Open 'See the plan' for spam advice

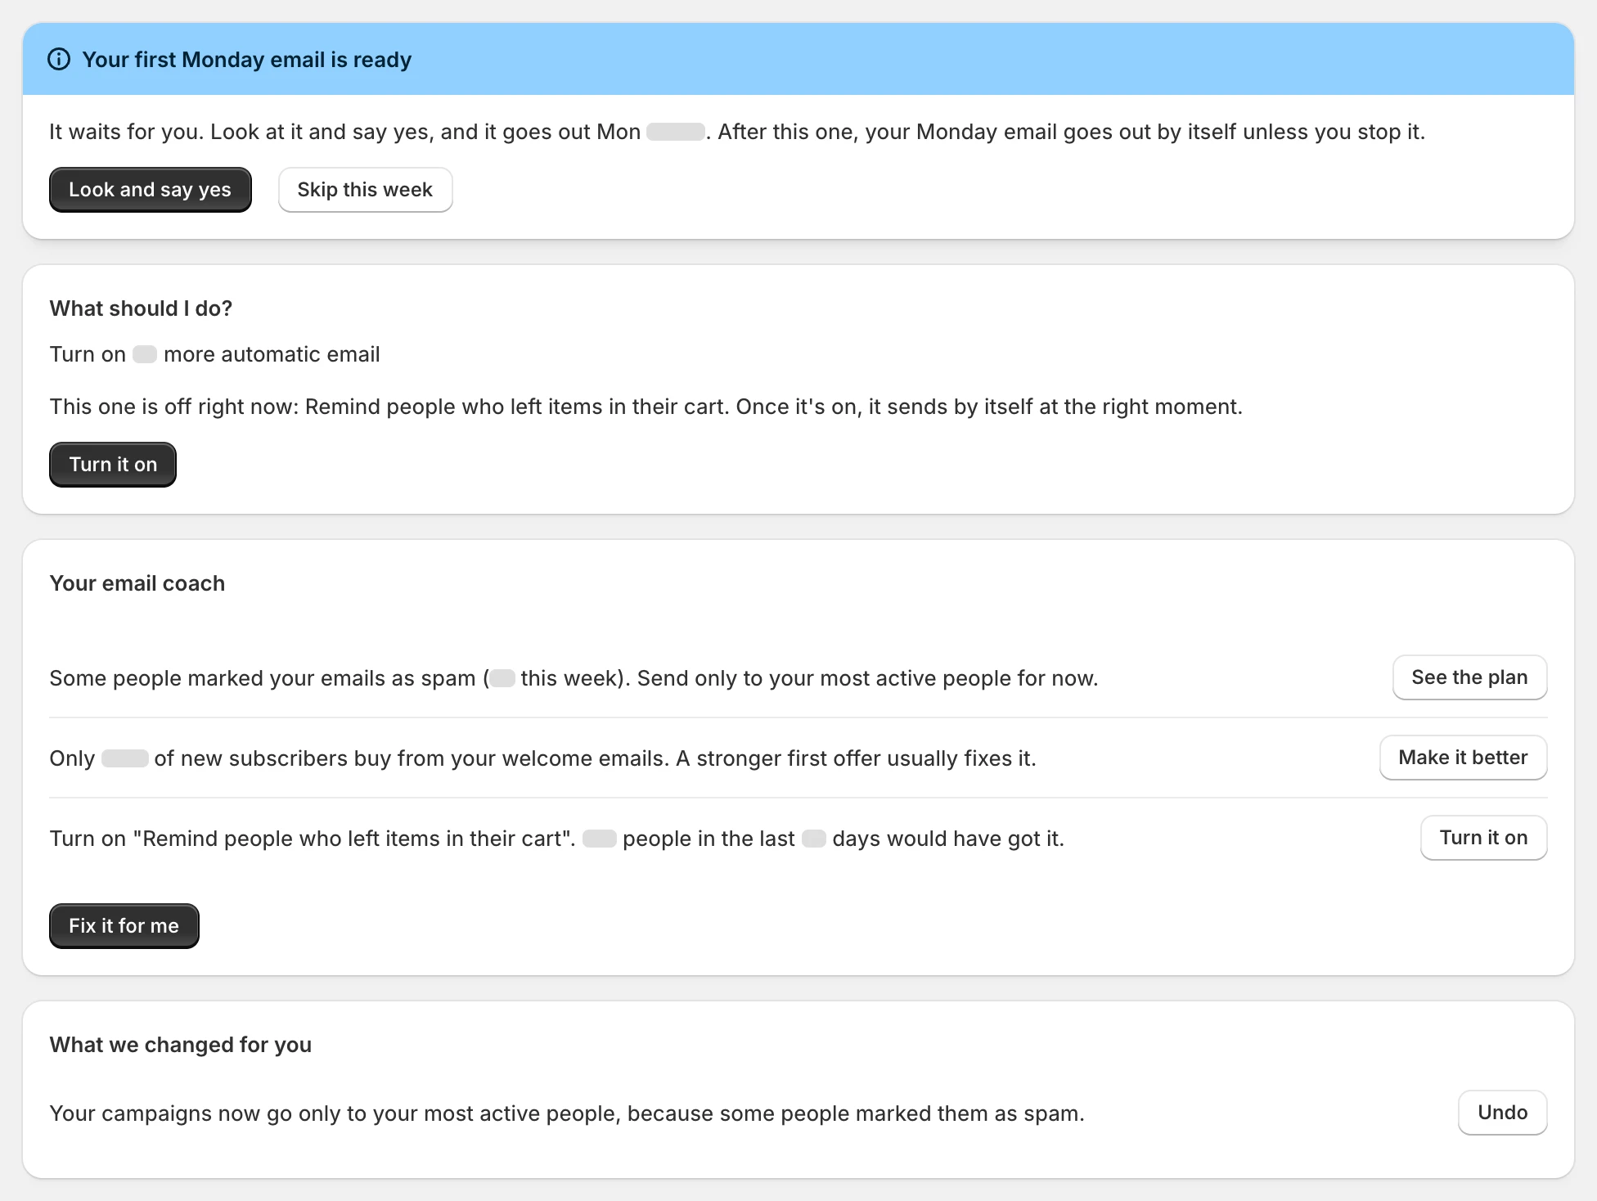pos(1469,677)
